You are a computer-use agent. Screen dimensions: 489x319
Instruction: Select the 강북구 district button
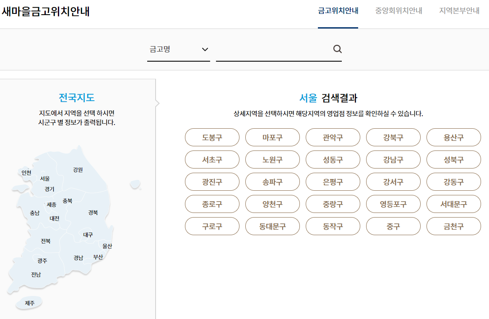point(393,137)
